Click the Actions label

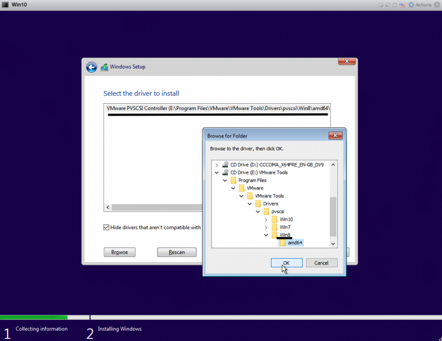pos(424,5)
